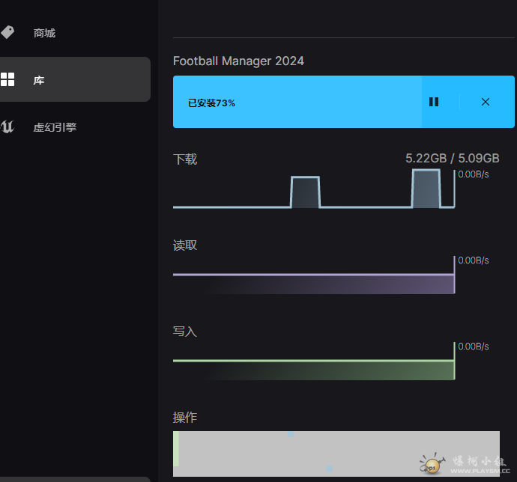Click the download speed graph

(x=314, y=189)
